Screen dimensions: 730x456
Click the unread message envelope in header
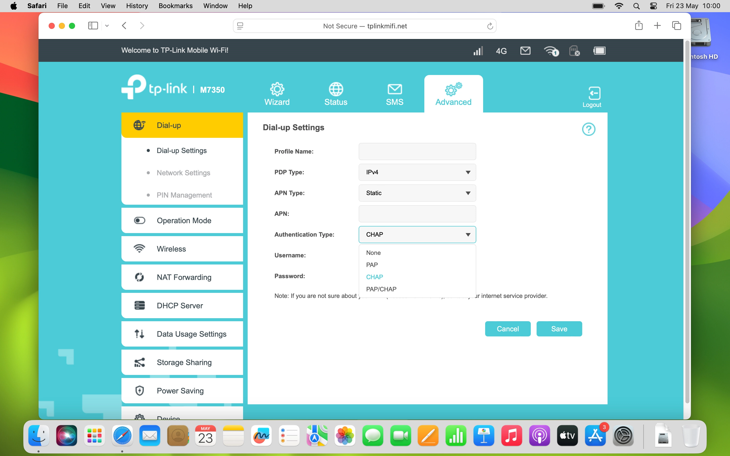pos(525,51)
